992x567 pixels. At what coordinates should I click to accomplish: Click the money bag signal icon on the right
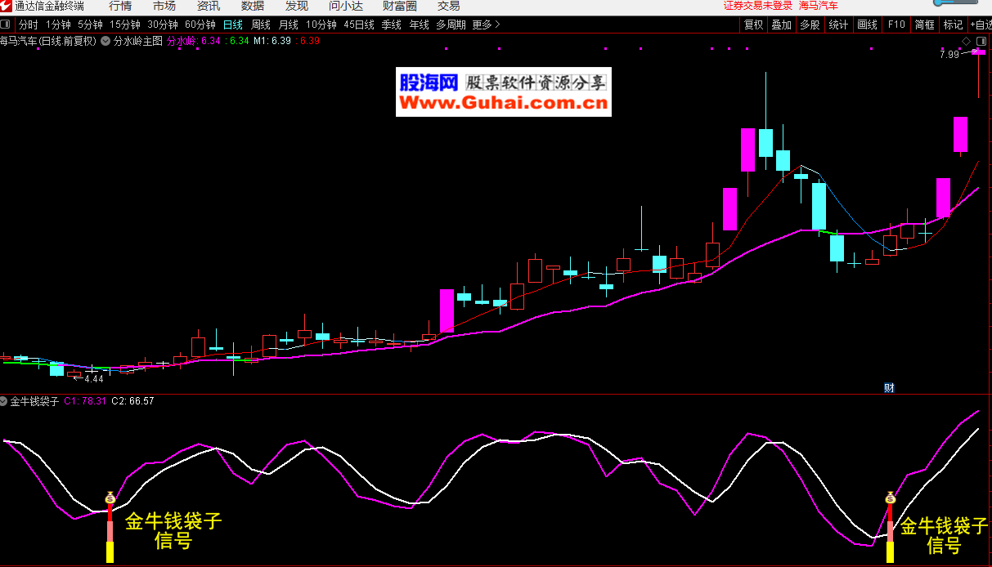coord(890,498)
